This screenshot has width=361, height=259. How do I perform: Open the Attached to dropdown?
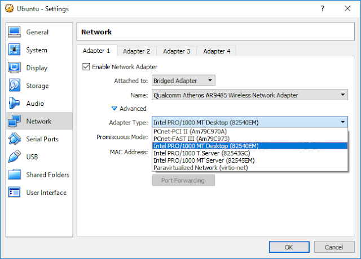(x=183, y=81)
